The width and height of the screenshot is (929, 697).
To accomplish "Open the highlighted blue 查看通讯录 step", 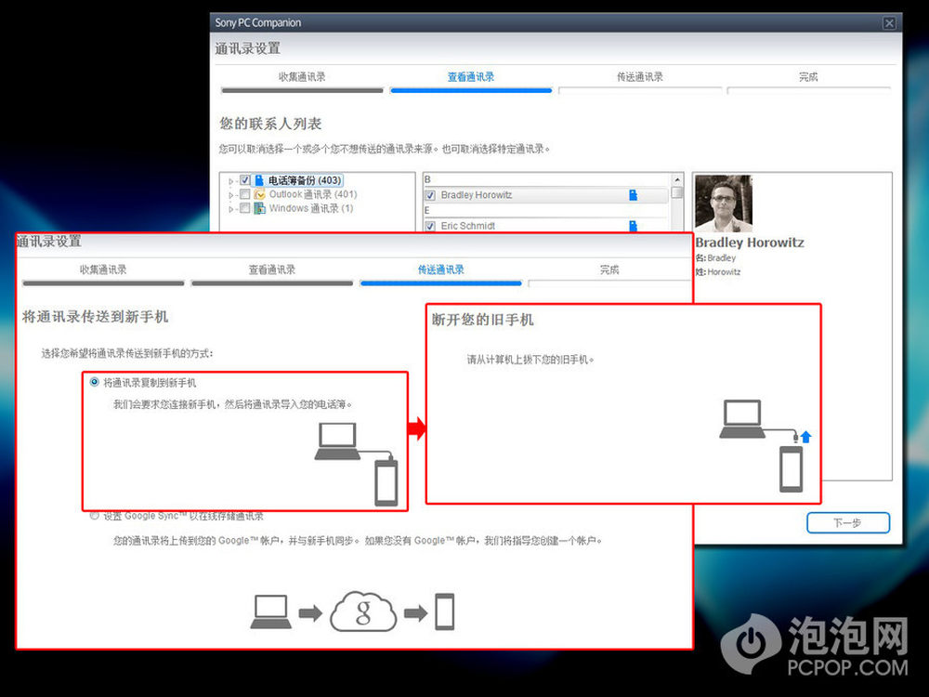I will (471, 77).
